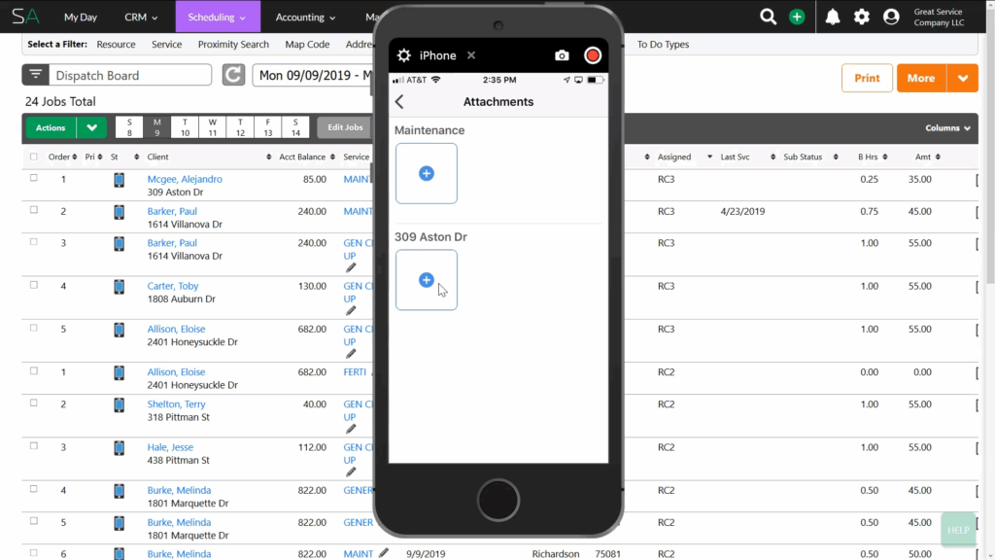
Task: Click pencil edit icon in Shelton, Terry row
Action: (351, 429)
